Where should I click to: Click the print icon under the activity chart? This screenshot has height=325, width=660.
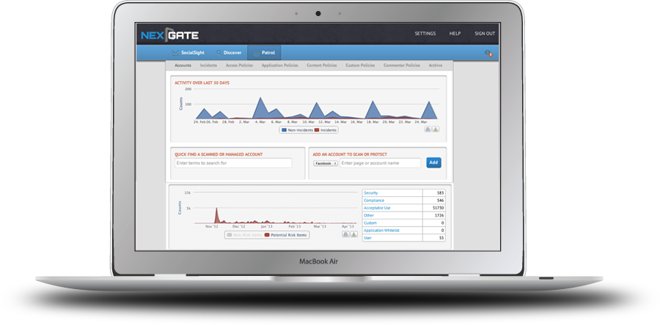point(428,129)
